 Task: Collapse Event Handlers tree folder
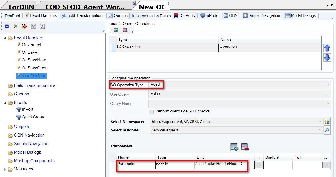pyautogui.click(x=5, y=38)
